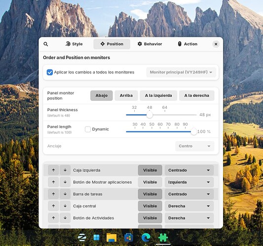Click the 50 mark on length slider
This screenshot has width=263, height=246.
[x=151, y=124]
